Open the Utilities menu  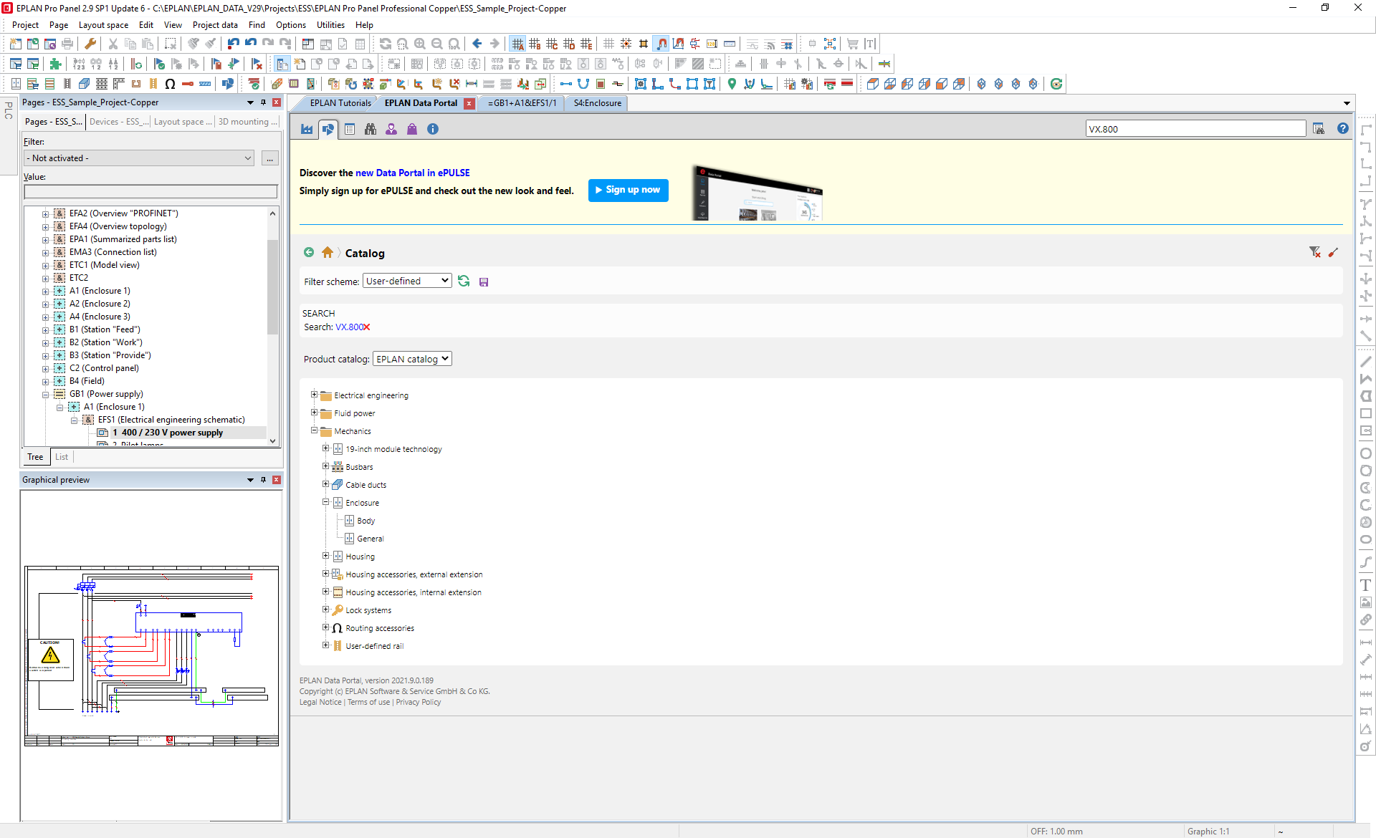330,25
